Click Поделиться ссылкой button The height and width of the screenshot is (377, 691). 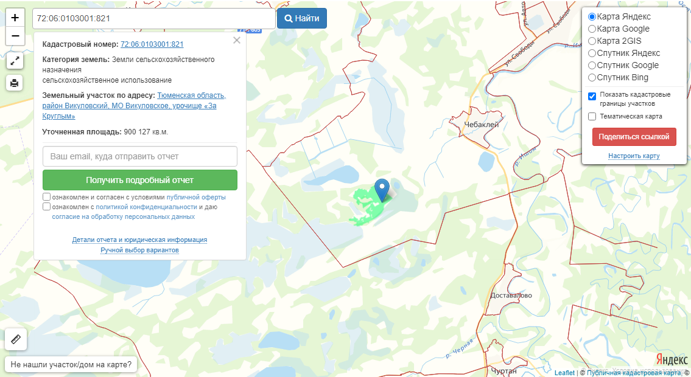point(634,137)
